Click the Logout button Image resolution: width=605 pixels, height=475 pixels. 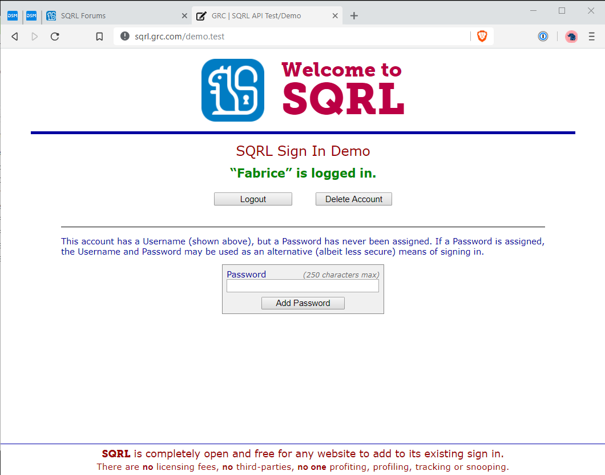(253, 199)
